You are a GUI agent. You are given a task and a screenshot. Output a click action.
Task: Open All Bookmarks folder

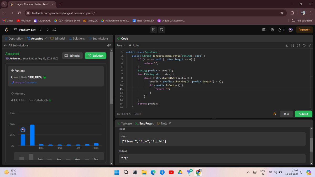coord(302,20)
